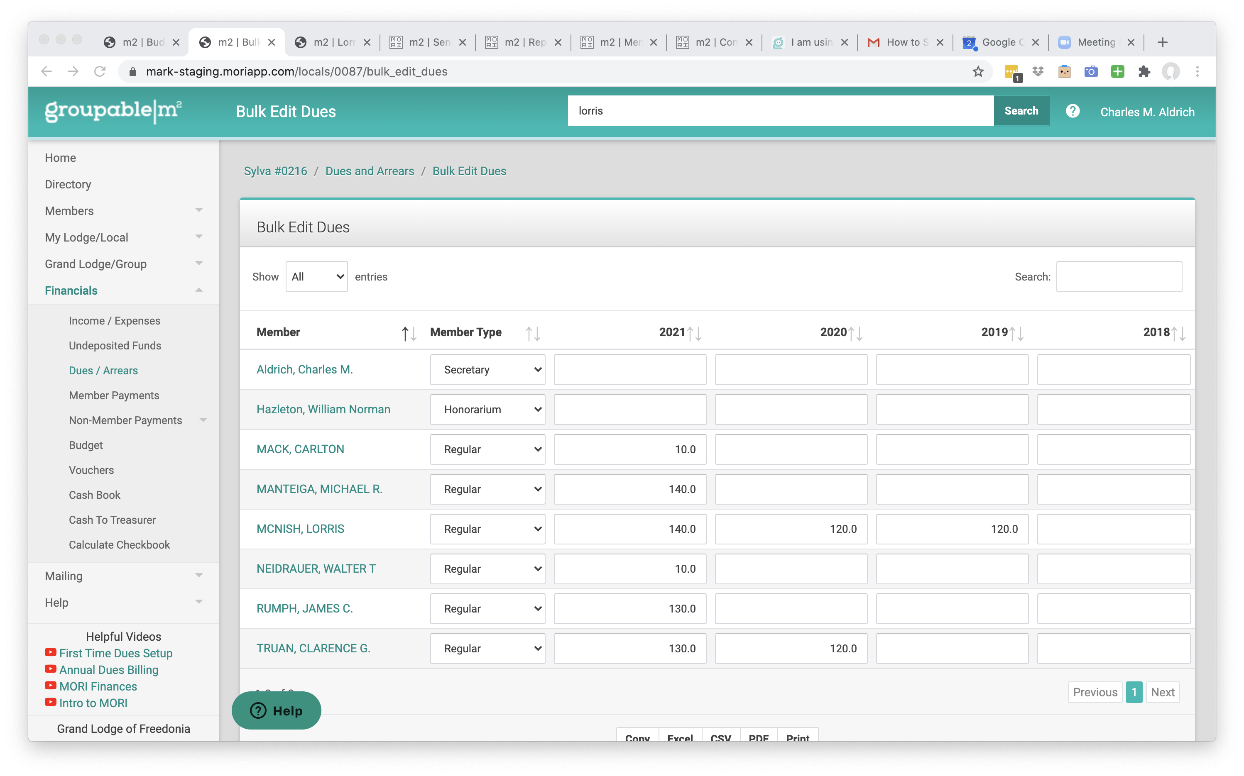Open the Chrome three-dot menu

click(1197, 71)
